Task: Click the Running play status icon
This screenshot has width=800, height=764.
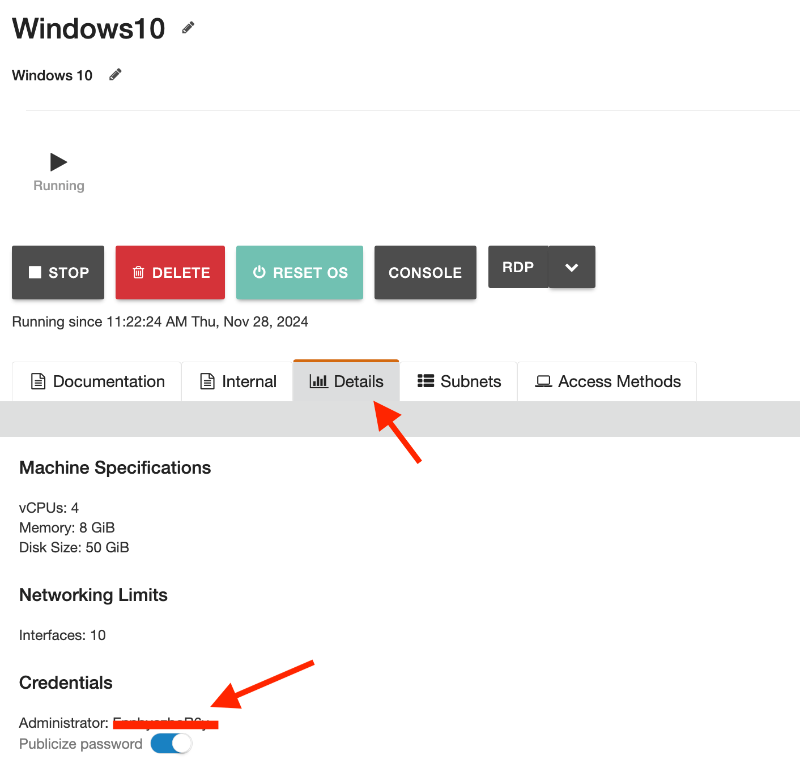Action: pos(58,162)
